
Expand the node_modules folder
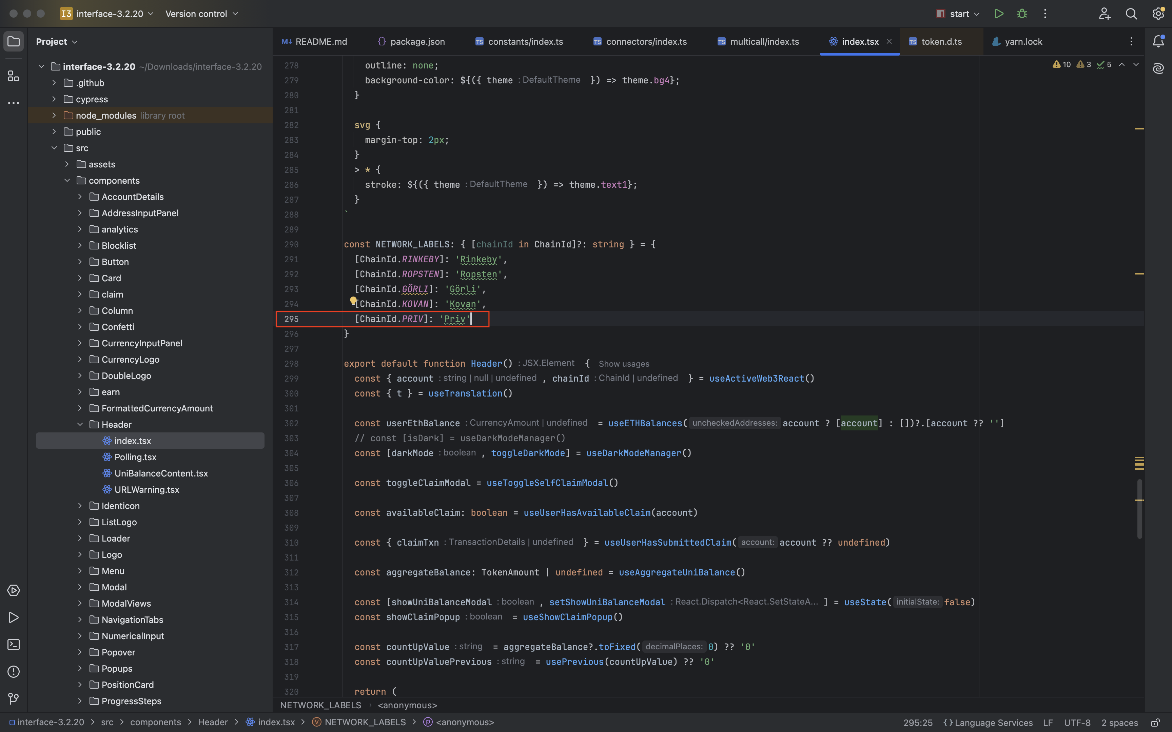click(54, 115)
